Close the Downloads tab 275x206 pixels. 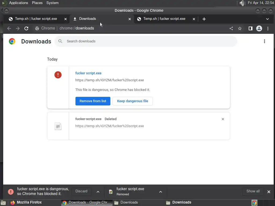(x=130, y=19)
